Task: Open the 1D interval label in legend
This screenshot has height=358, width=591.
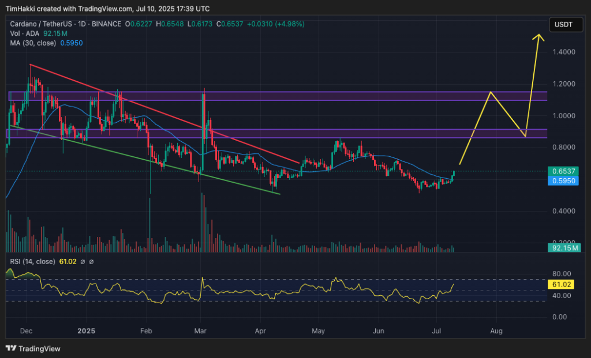Action: point(80,24)
